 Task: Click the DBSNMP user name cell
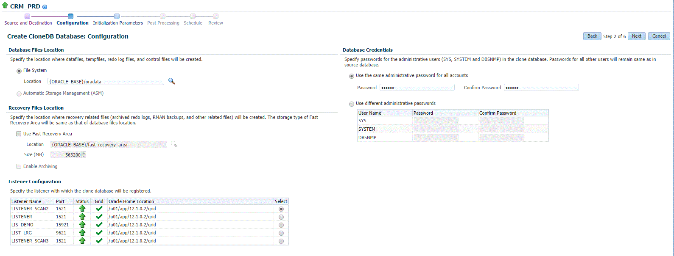coord(385,138)
